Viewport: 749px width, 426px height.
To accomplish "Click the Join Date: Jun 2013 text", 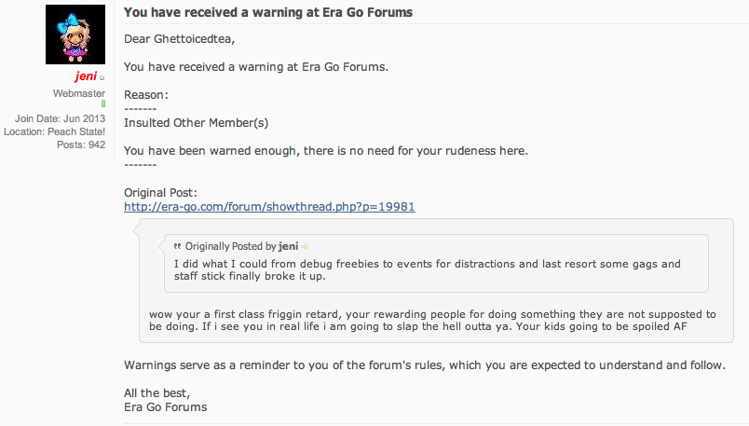I will pos(60,118).
